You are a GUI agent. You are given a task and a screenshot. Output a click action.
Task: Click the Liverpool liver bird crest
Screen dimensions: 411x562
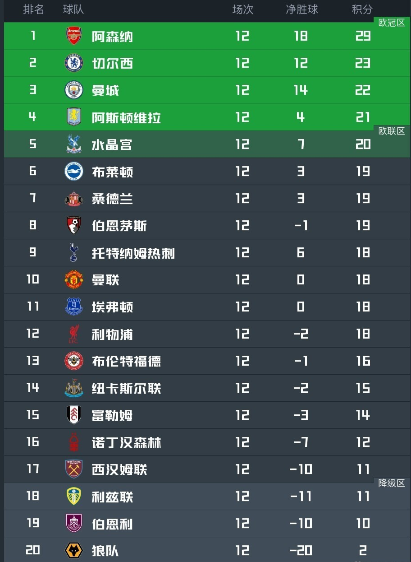[x=74, y=334]
